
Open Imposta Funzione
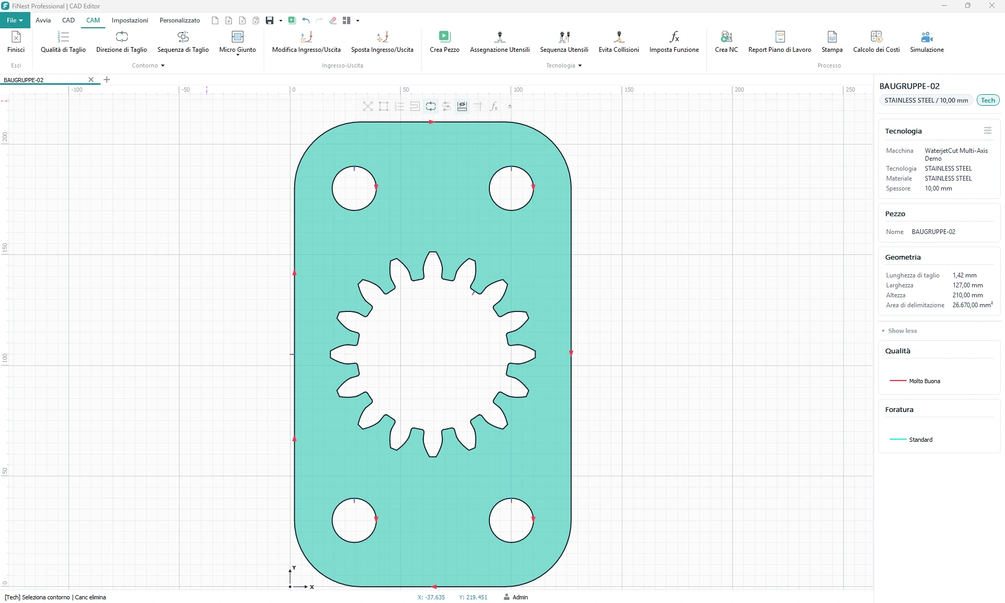pyautogui.click(x=674, y=41)
